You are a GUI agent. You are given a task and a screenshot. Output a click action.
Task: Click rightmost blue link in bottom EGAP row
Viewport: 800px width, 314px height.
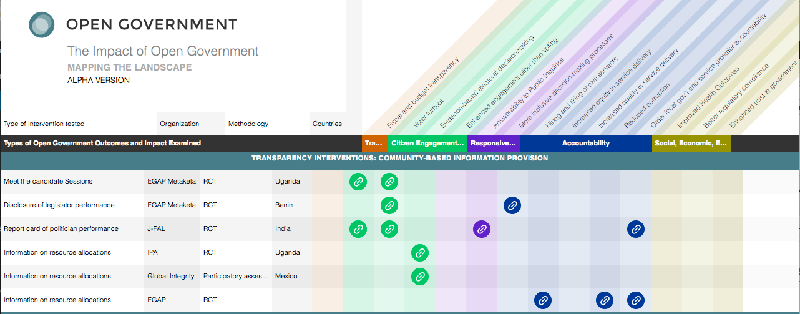click(x=636, y=300)
